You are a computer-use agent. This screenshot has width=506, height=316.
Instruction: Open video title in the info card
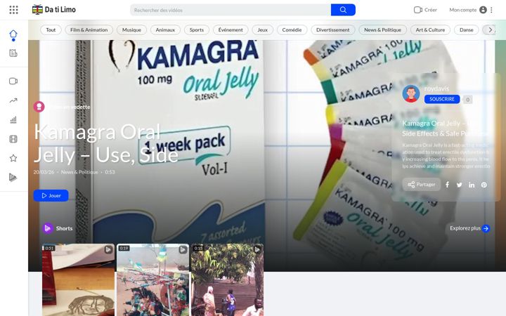[x=446, y=129]
